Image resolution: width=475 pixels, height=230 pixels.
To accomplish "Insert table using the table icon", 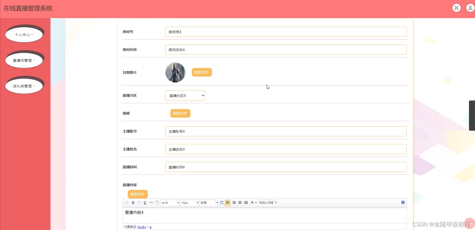I will coord(221,203).
